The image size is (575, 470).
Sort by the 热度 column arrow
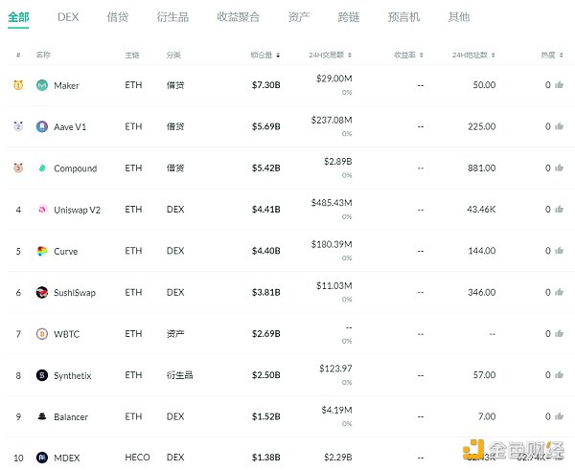561,55
